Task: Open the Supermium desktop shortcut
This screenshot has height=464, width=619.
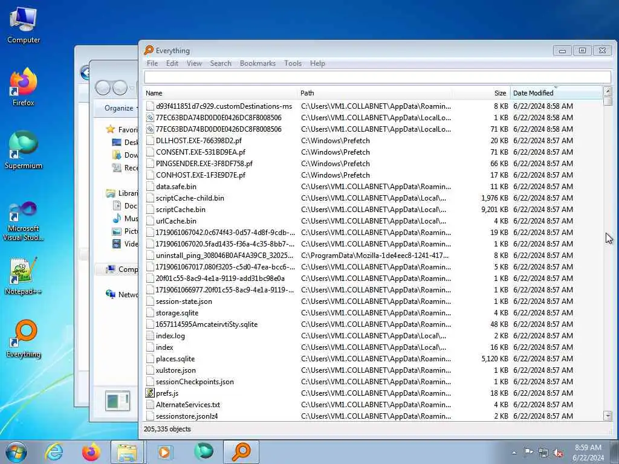Action: 24,150
